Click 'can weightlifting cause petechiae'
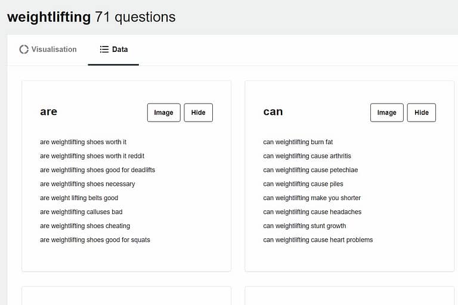Screen dimensions: 458x305 [x=311, y=170]
